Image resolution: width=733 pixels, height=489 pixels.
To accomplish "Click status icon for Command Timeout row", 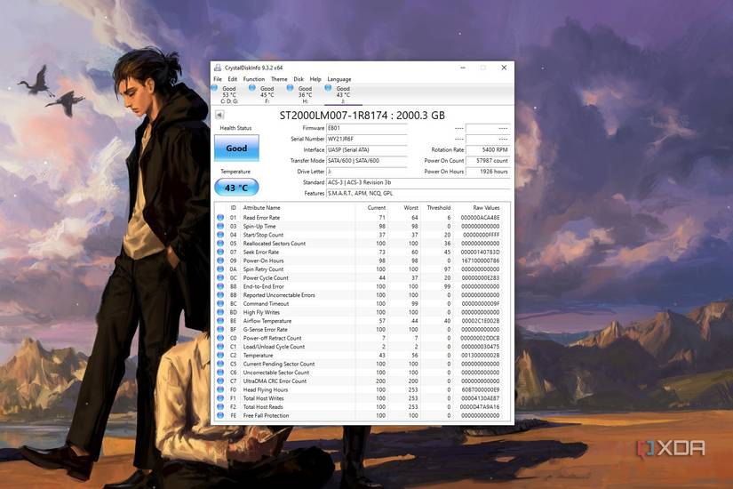I will coord(220,303).
